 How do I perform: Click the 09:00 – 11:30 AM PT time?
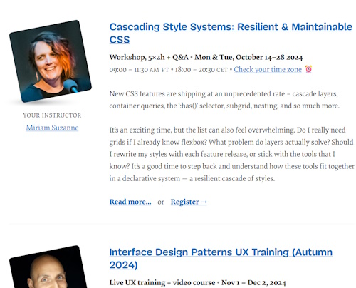pos(139,70)
